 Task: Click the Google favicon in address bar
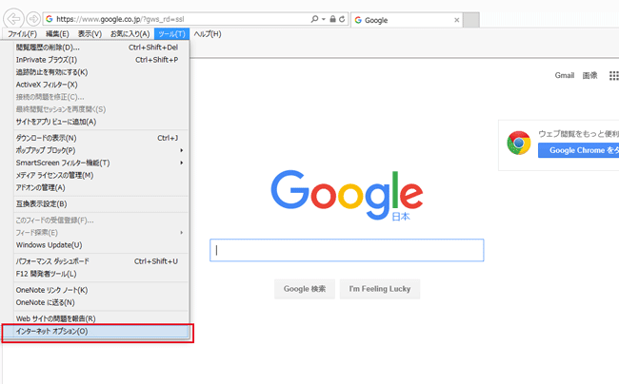point(50,19)
